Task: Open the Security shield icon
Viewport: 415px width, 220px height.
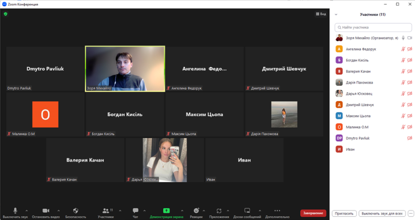Action: (76, 210)
